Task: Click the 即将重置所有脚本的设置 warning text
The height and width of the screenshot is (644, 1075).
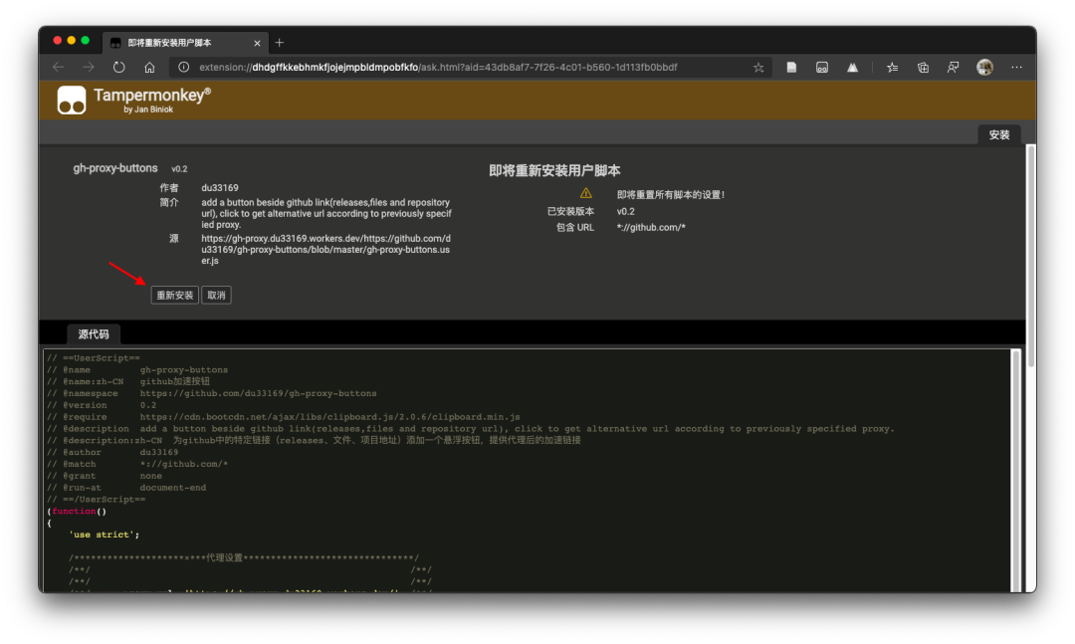Action: click(x=671, y=195)
